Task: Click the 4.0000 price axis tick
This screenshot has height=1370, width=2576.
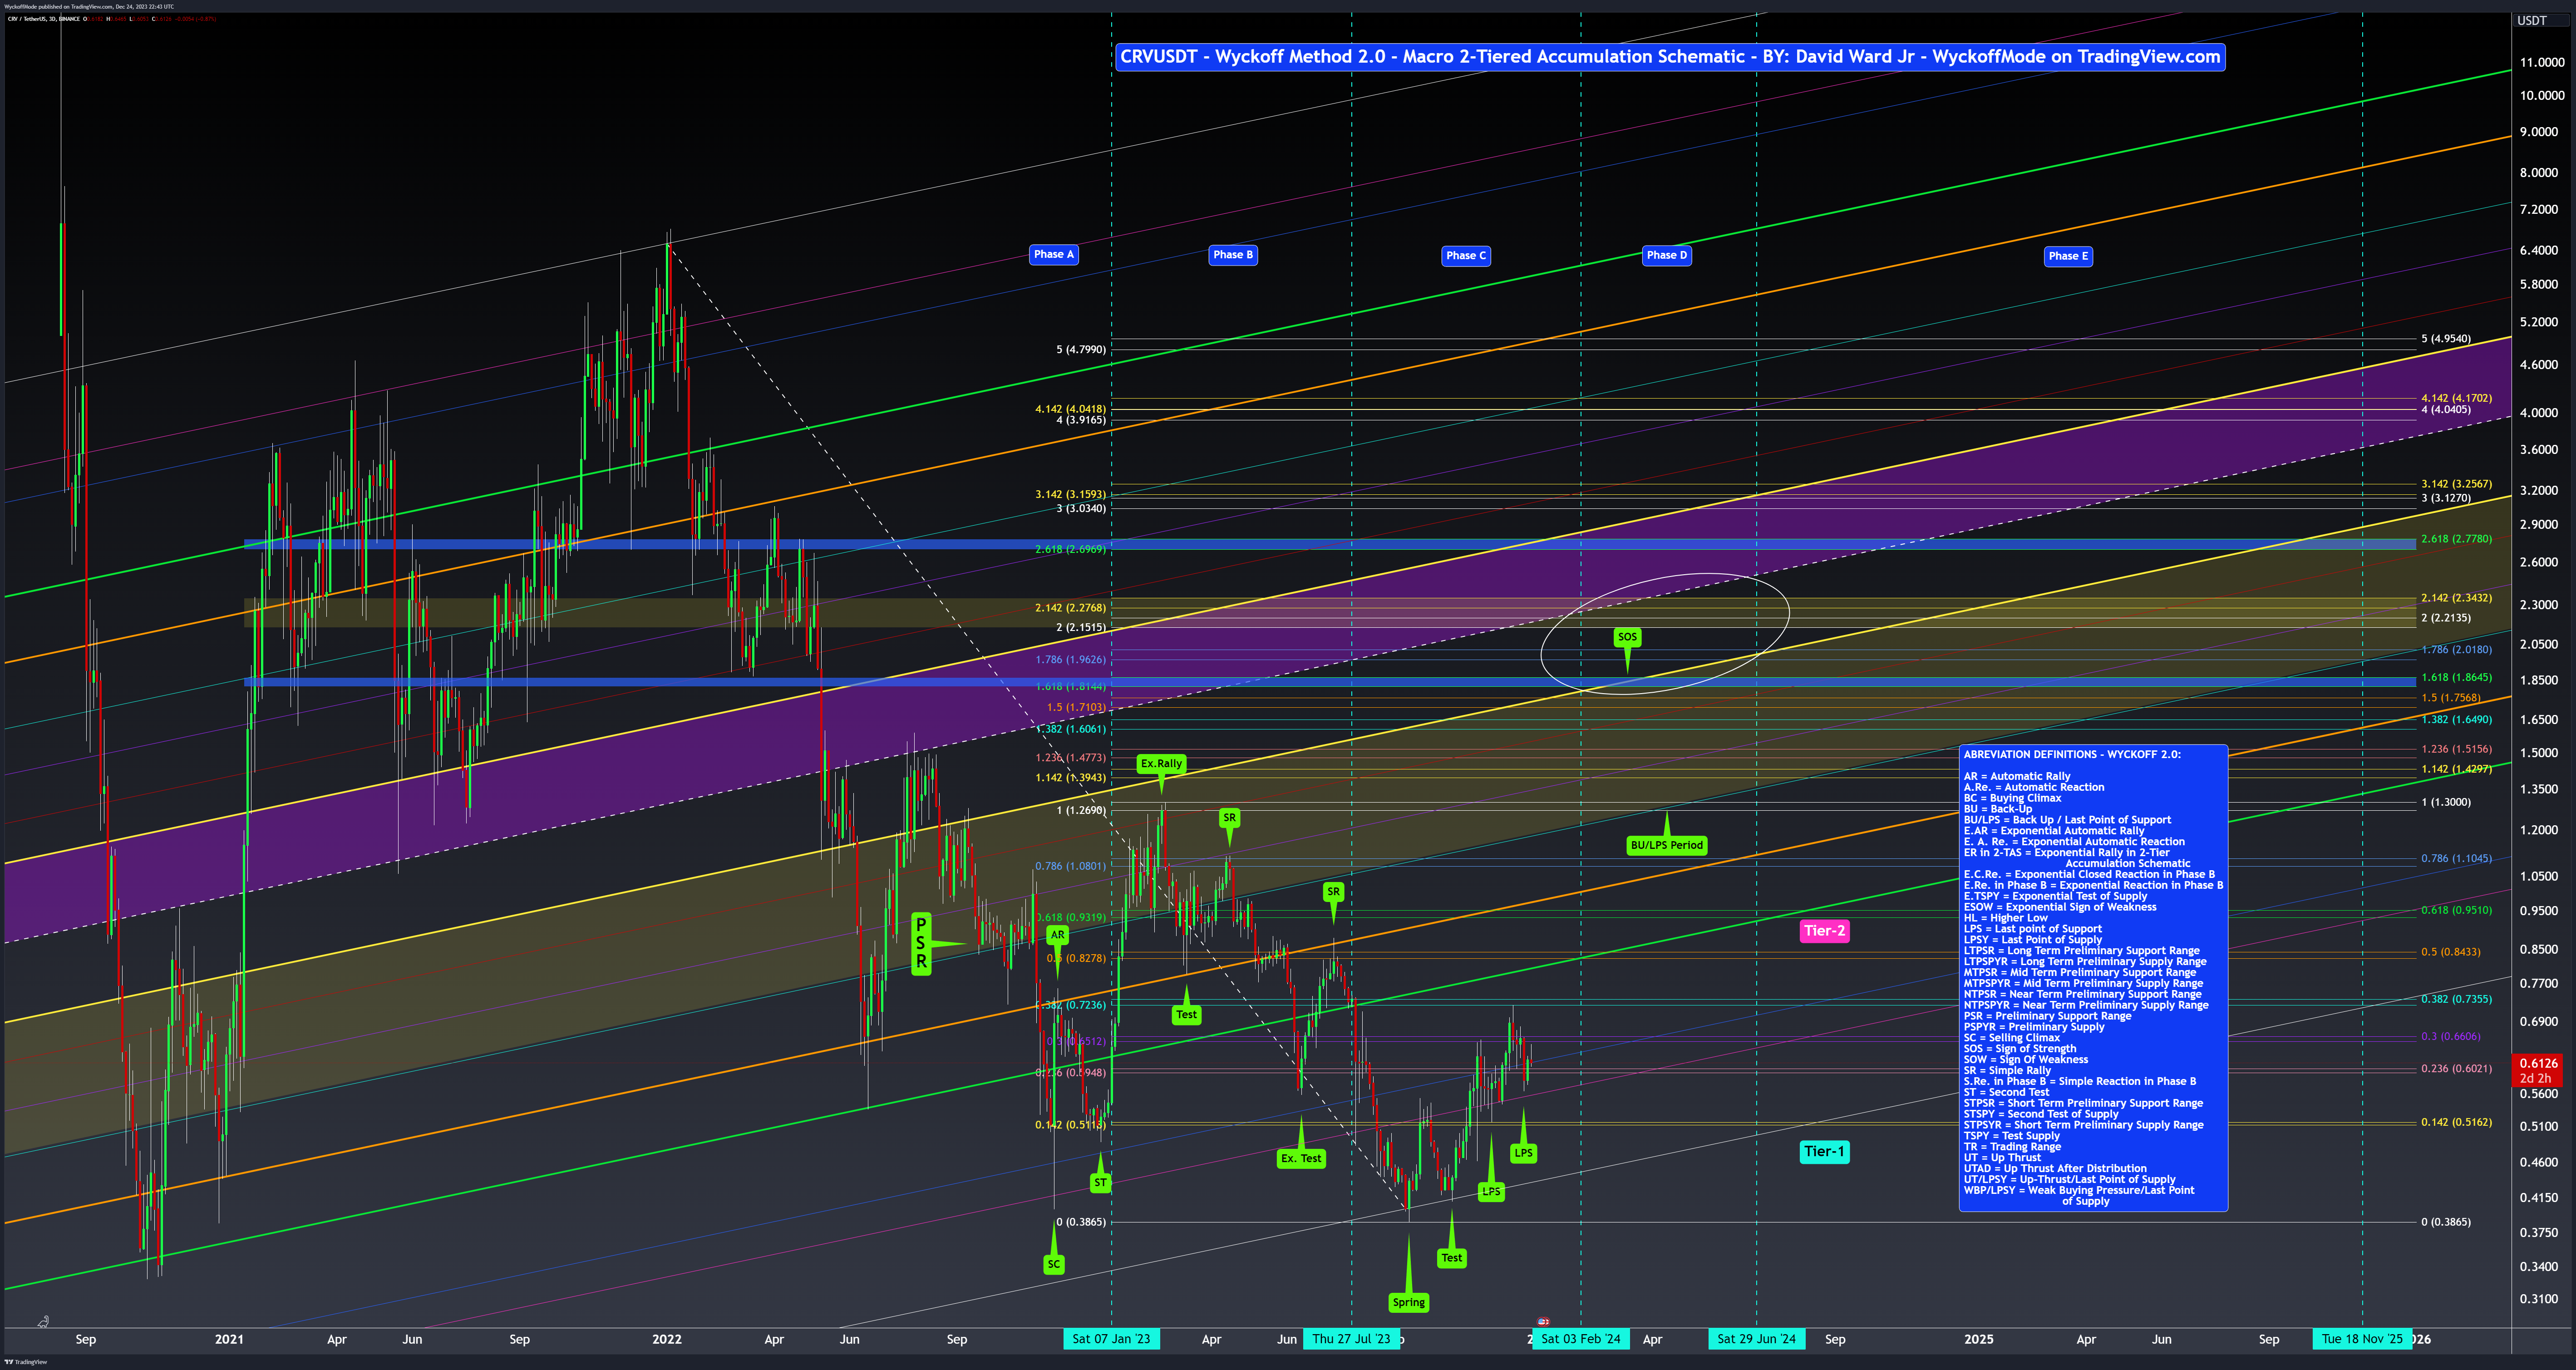Action: (x=2539, y=412)
